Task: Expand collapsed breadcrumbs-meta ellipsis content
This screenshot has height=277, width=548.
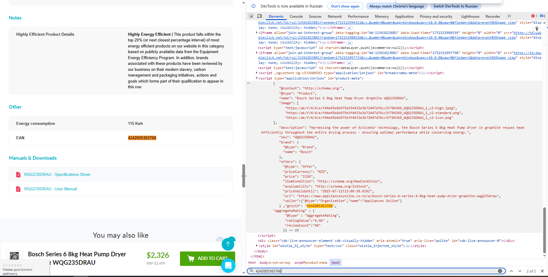Action: coord(423,73)
